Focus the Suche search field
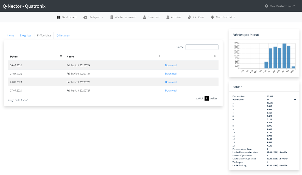 coord(202,47)
